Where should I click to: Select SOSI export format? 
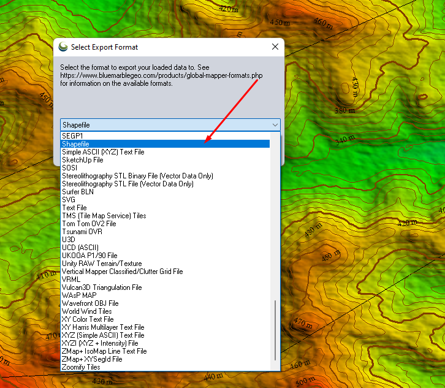tap(165, 168)
